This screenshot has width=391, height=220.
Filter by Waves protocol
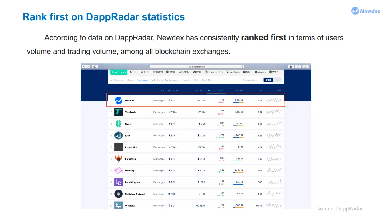[260, 72]
